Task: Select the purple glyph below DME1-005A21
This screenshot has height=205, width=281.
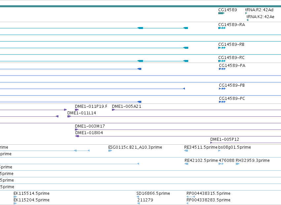Action: pos(114,110)
